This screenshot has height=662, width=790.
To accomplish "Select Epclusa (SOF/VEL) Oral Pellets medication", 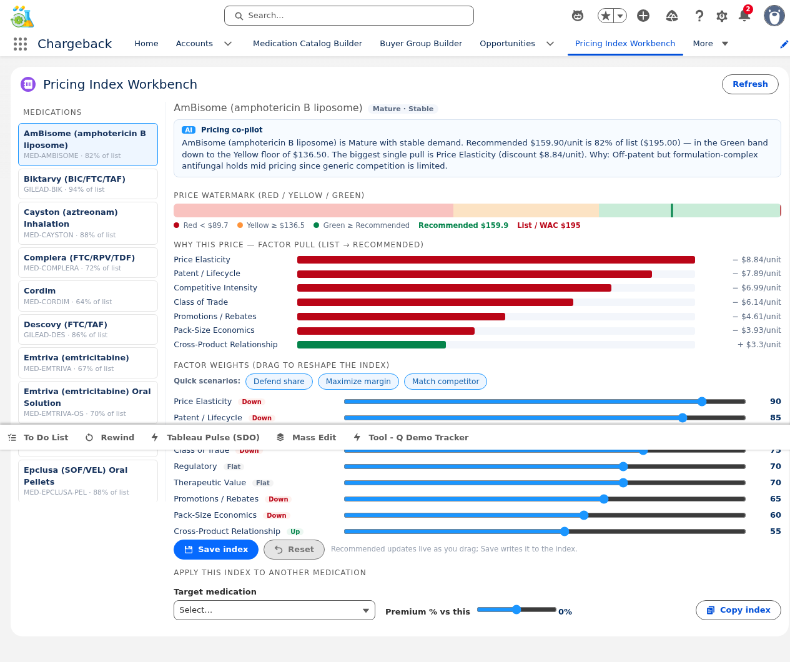I will click(88, 481).
